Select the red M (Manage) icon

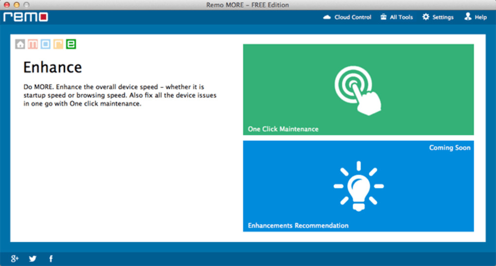[33, 44]
